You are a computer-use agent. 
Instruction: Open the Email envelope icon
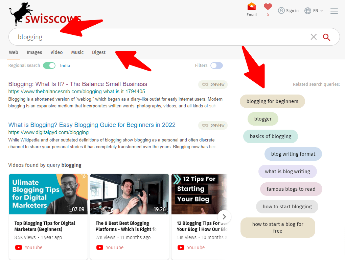(x=252, y=7)
